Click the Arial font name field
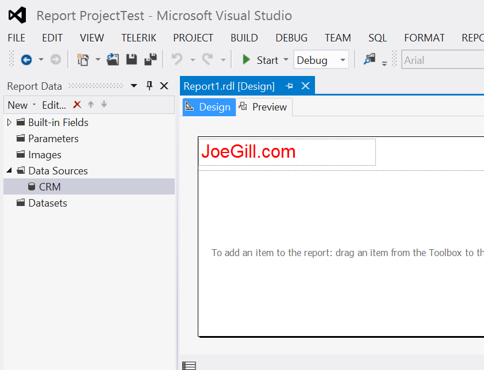The image size is (484, 370). click(443, 60)
